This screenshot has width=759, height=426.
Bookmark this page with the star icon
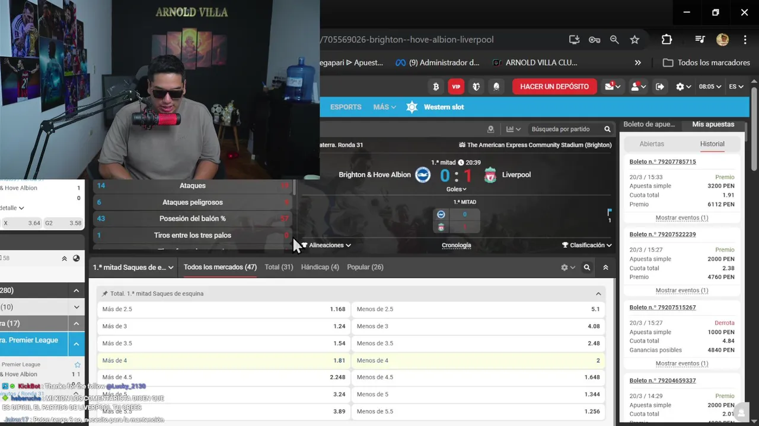(634, 40)
